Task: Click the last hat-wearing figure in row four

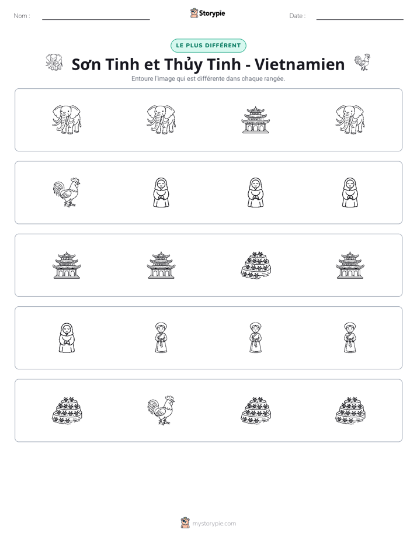Action: (350, 338)
